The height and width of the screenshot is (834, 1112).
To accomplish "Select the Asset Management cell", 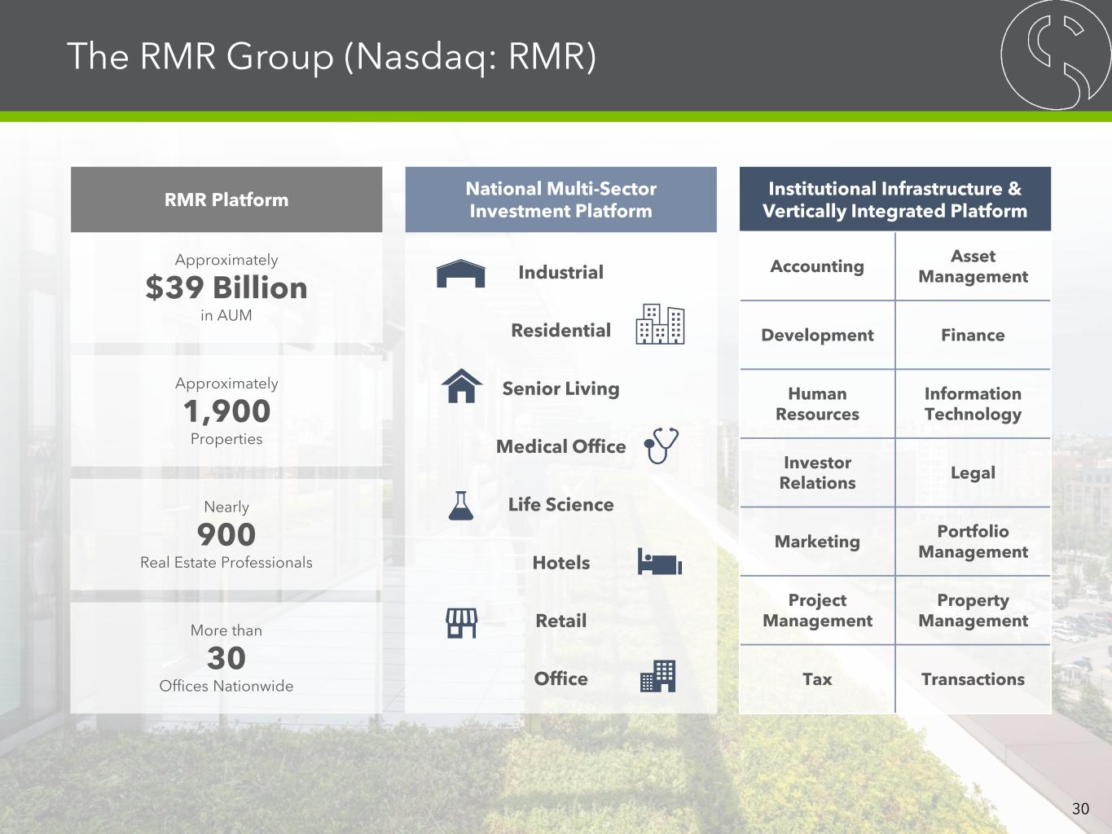I will tap(973, 266).
